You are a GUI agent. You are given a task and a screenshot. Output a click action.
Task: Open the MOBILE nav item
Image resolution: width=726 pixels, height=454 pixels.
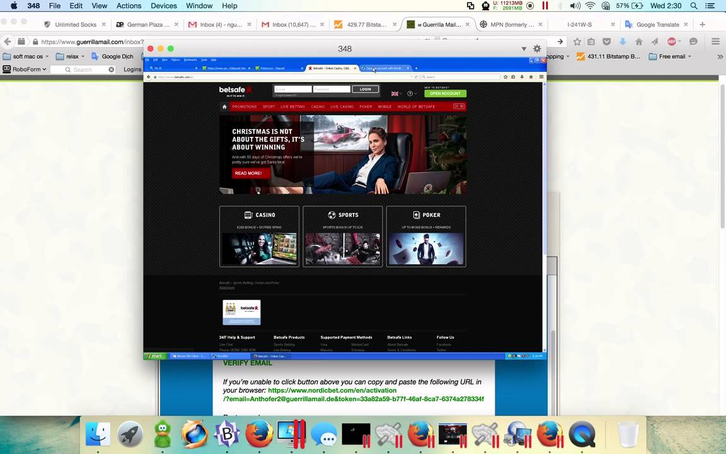click(385, 107)
